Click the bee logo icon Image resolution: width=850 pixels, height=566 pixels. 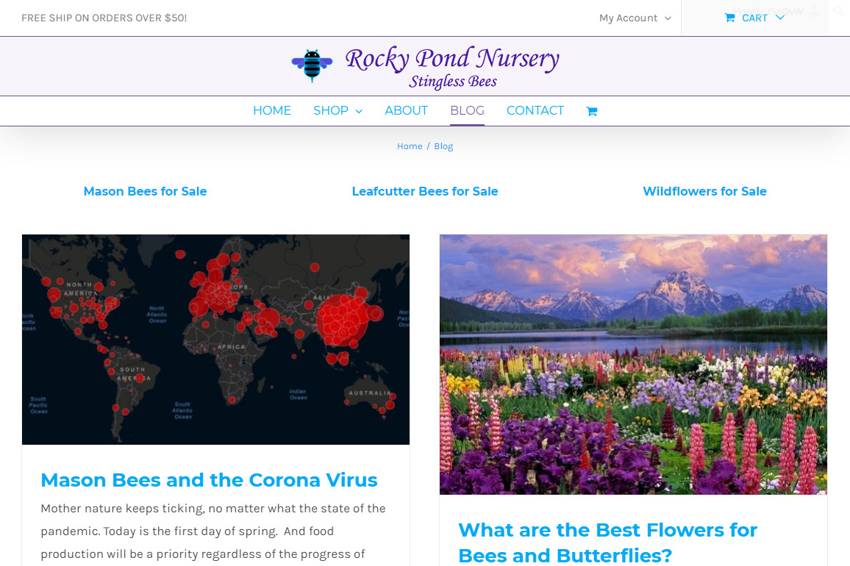coord(312,65)
